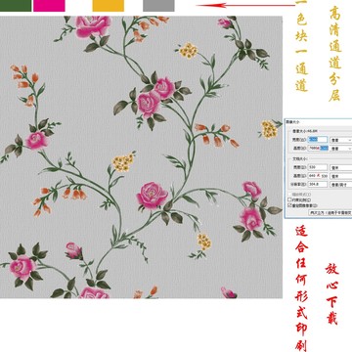Click the gray color block
This screenshot has width=352, height=352.
tap(158, 6)
